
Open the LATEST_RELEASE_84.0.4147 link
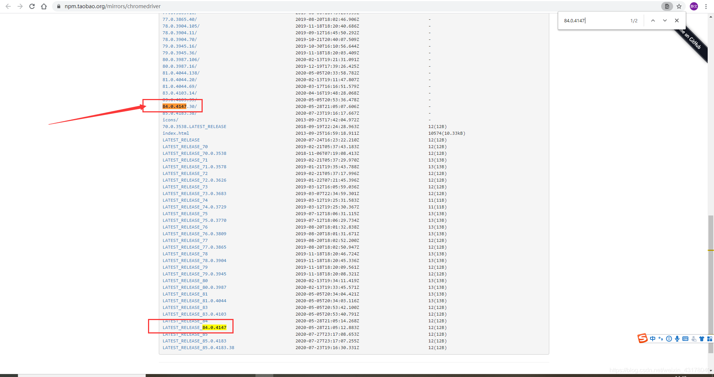click(x=194, y=328)
